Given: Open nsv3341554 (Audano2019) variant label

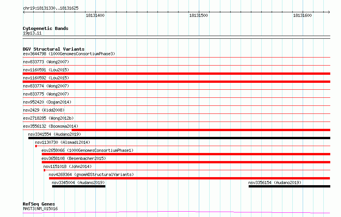Looking at the screenshot, I should point(54,134).
